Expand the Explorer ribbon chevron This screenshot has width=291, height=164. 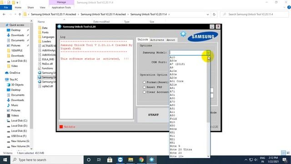pos(284,7)
